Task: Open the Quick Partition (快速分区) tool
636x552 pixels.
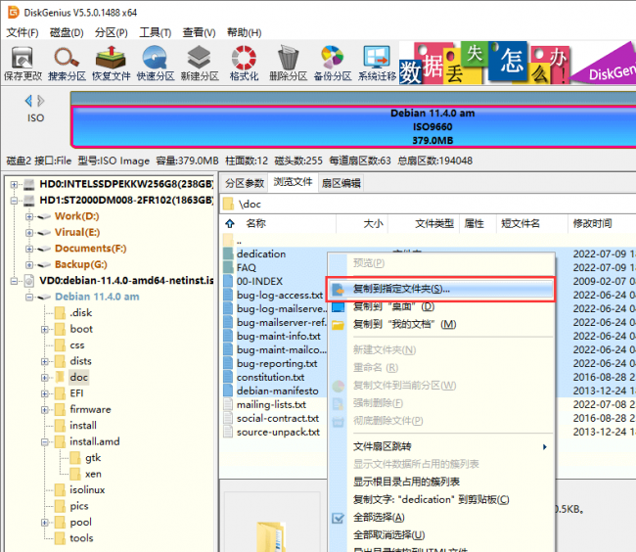Action: point(156,63)
